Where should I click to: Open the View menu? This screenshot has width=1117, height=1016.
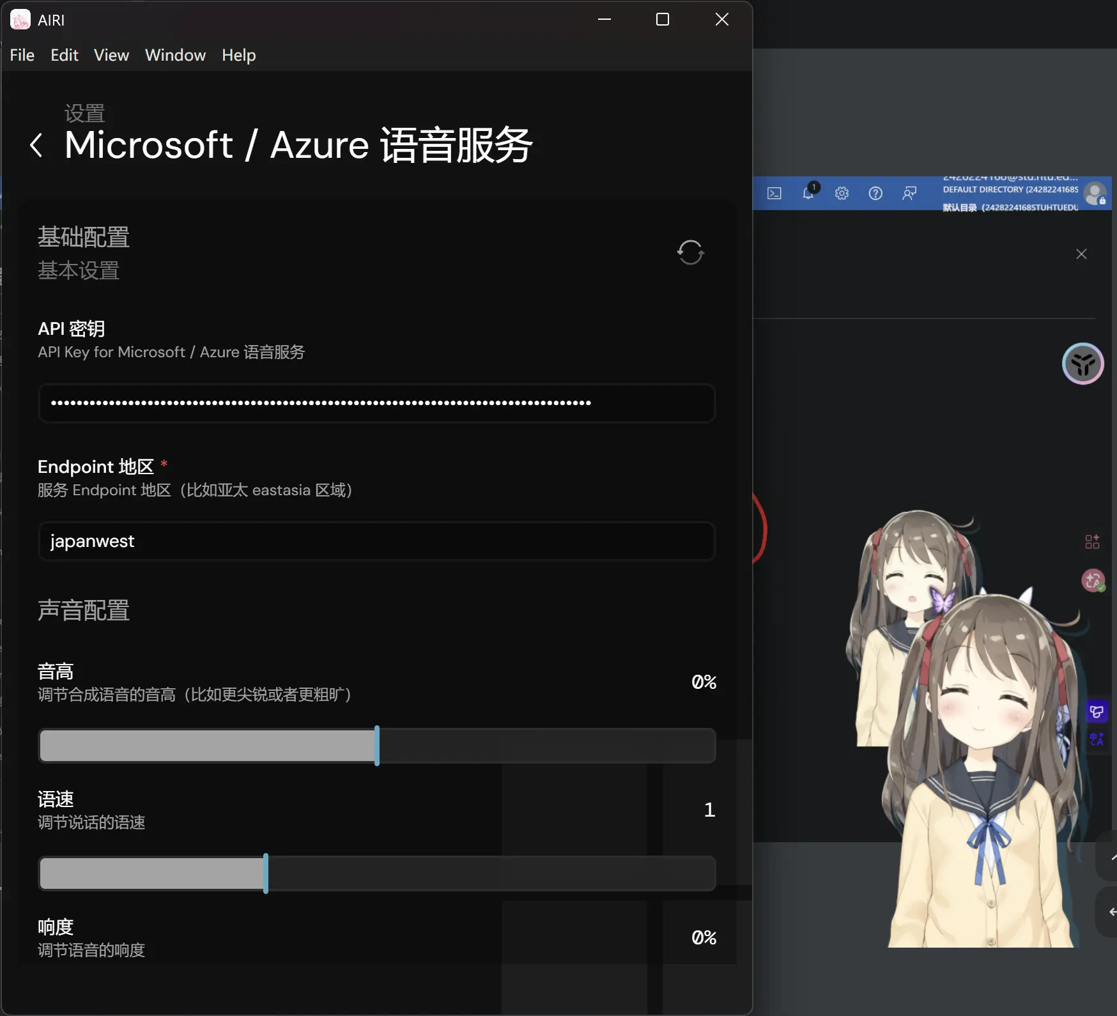click(111, 55)
